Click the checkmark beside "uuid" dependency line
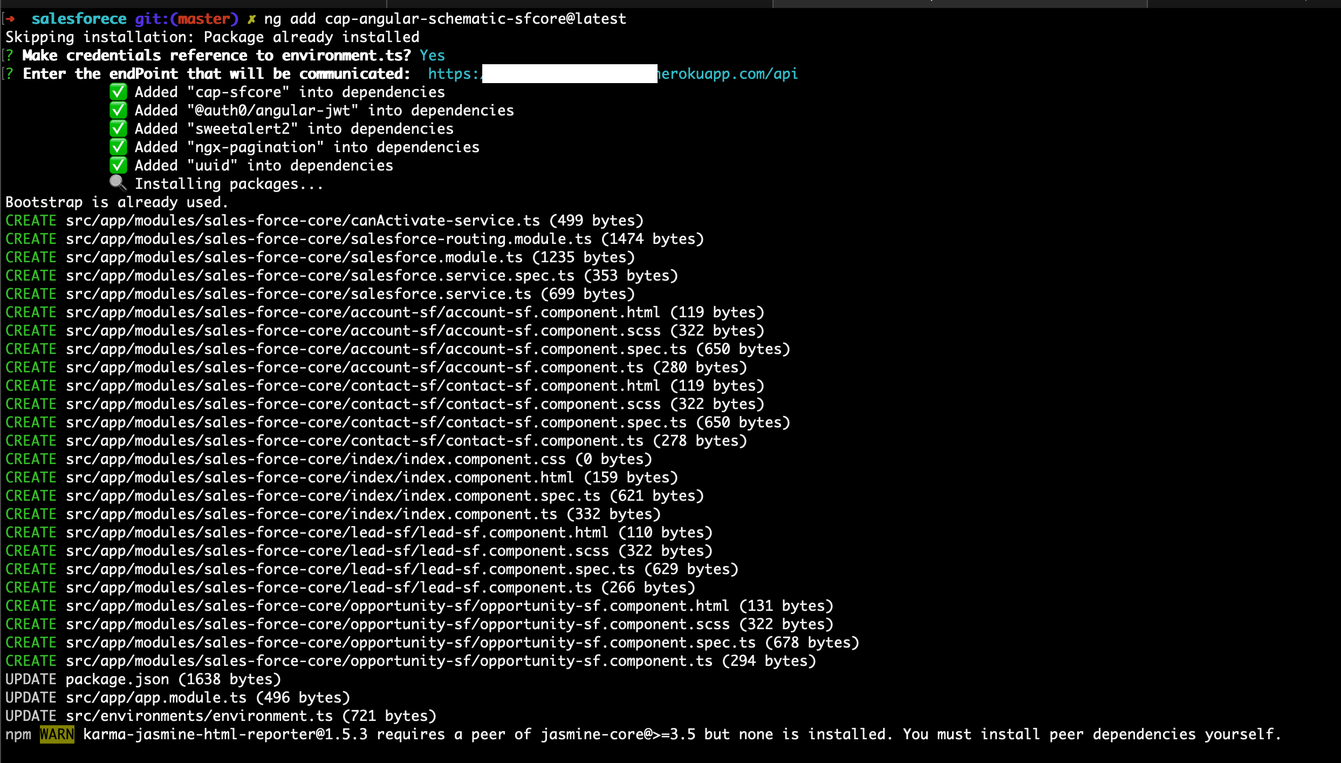1341x763 pixels. tap(118, 166)
